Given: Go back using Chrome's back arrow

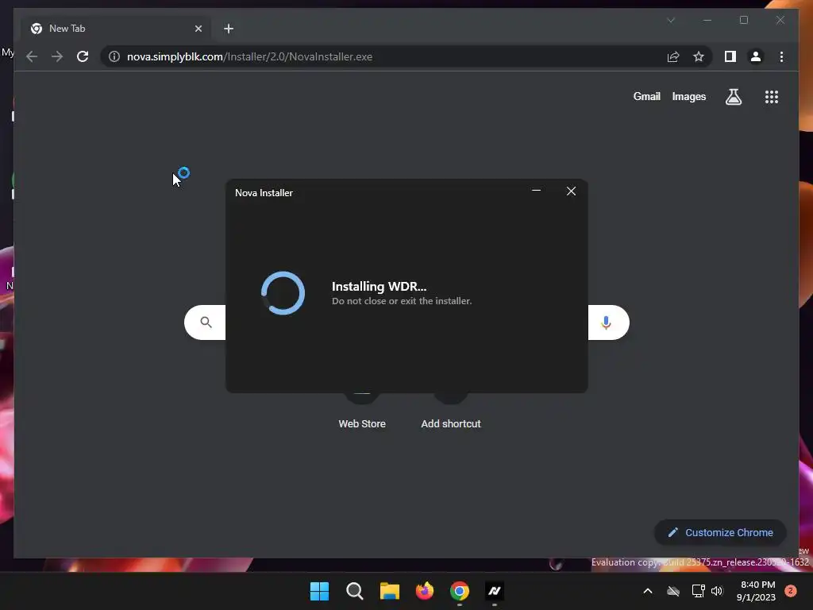Looking at the screenshot, I should click(32, 56).
